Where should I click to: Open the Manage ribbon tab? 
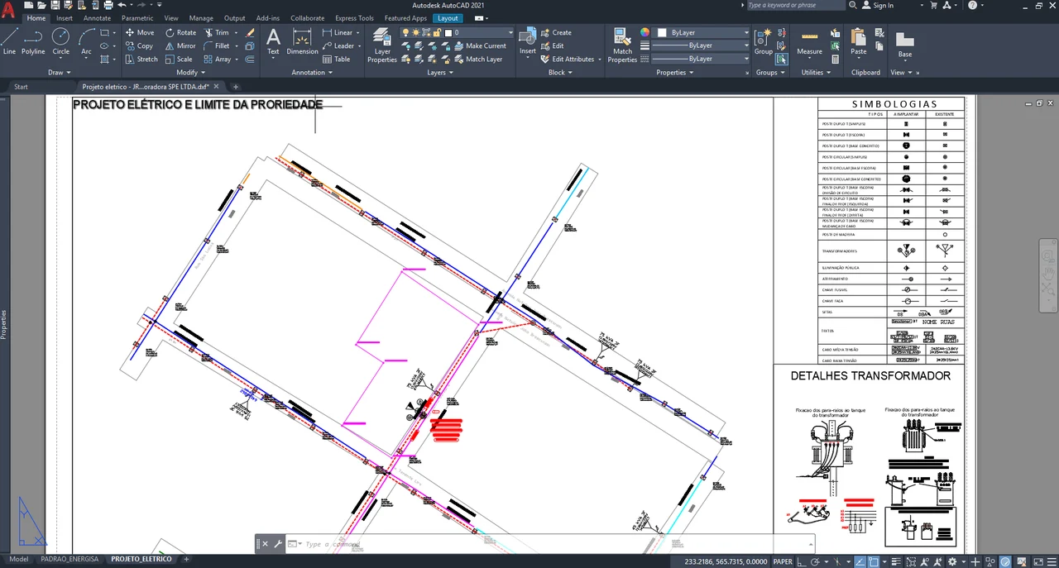pos(201,18)
